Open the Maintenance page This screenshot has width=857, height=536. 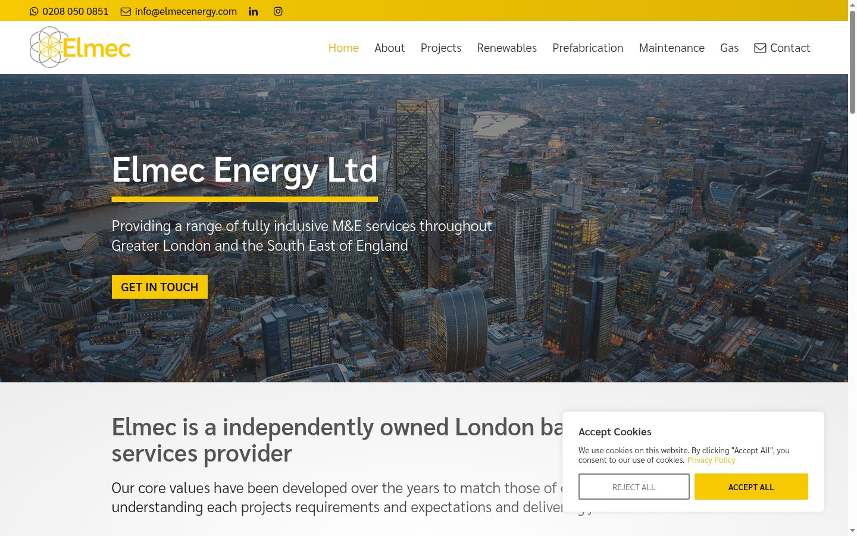(671, 48)
